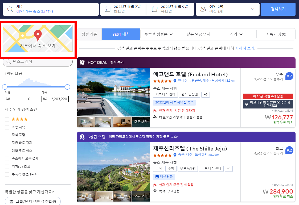Click Shilla price ₩ 284,900
This screenshot has width=299, height=205.
click(x=278, y=191)
